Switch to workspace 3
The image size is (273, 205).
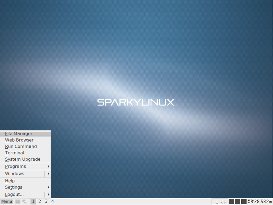click(x=46, y=202)
